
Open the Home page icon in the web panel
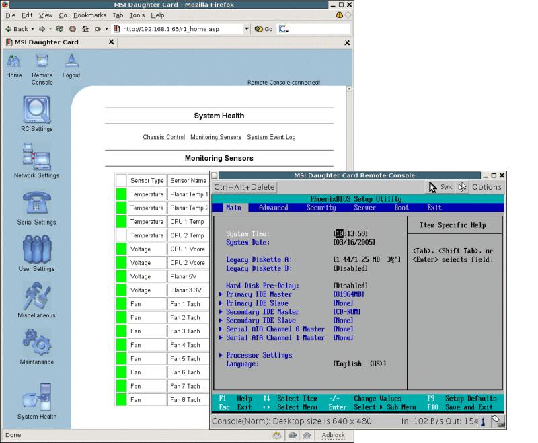coord(13,62)
